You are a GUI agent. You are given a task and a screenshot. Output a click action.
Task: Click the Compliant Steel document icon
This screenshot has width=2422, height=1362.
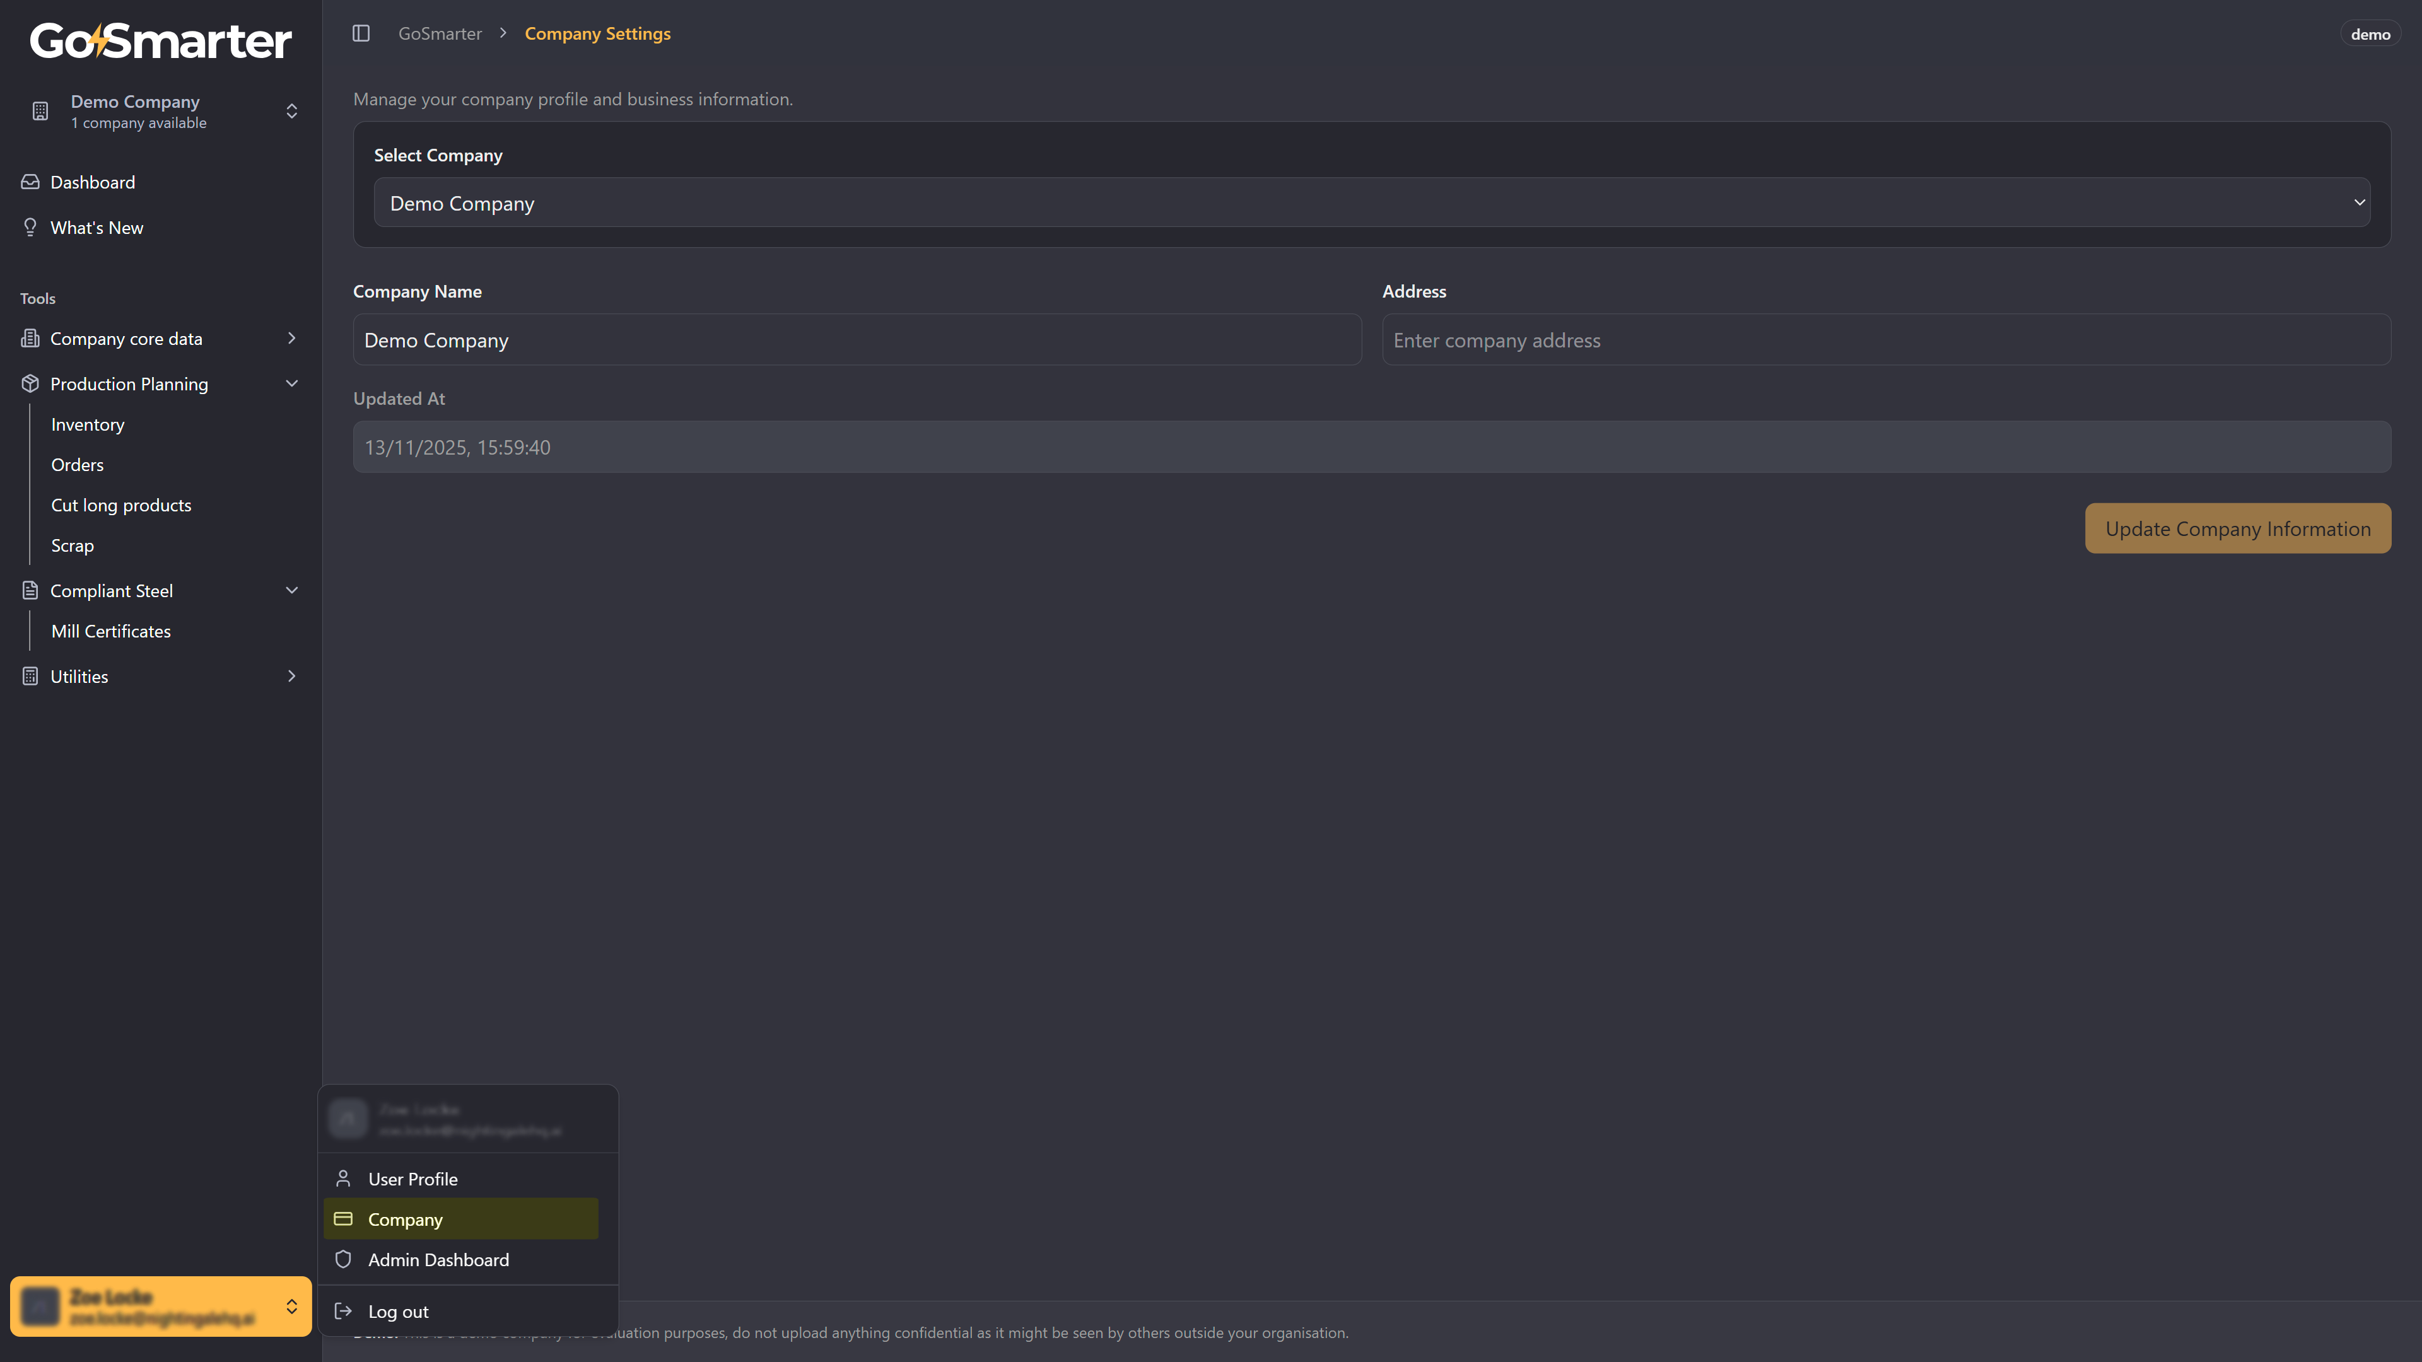[30, 590]
